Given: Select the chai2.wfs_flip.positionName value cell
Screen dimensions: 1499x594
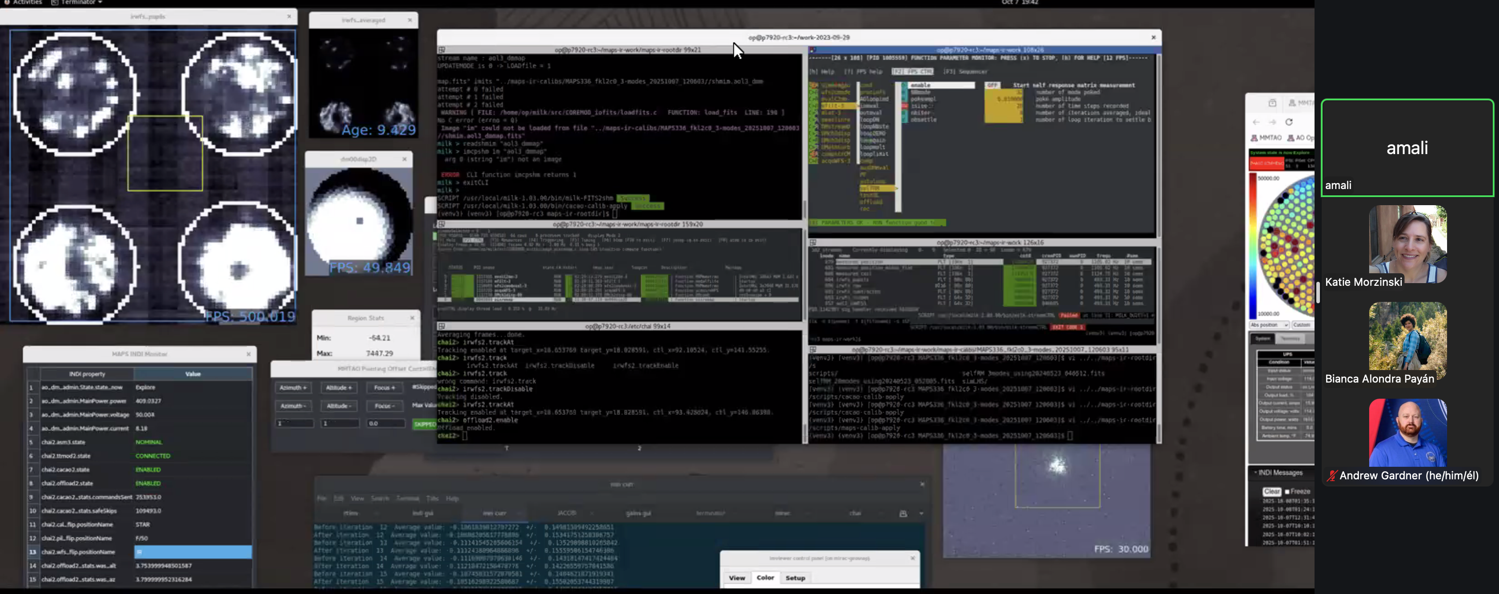Looking at the screenshot, I should click(193, 551).
